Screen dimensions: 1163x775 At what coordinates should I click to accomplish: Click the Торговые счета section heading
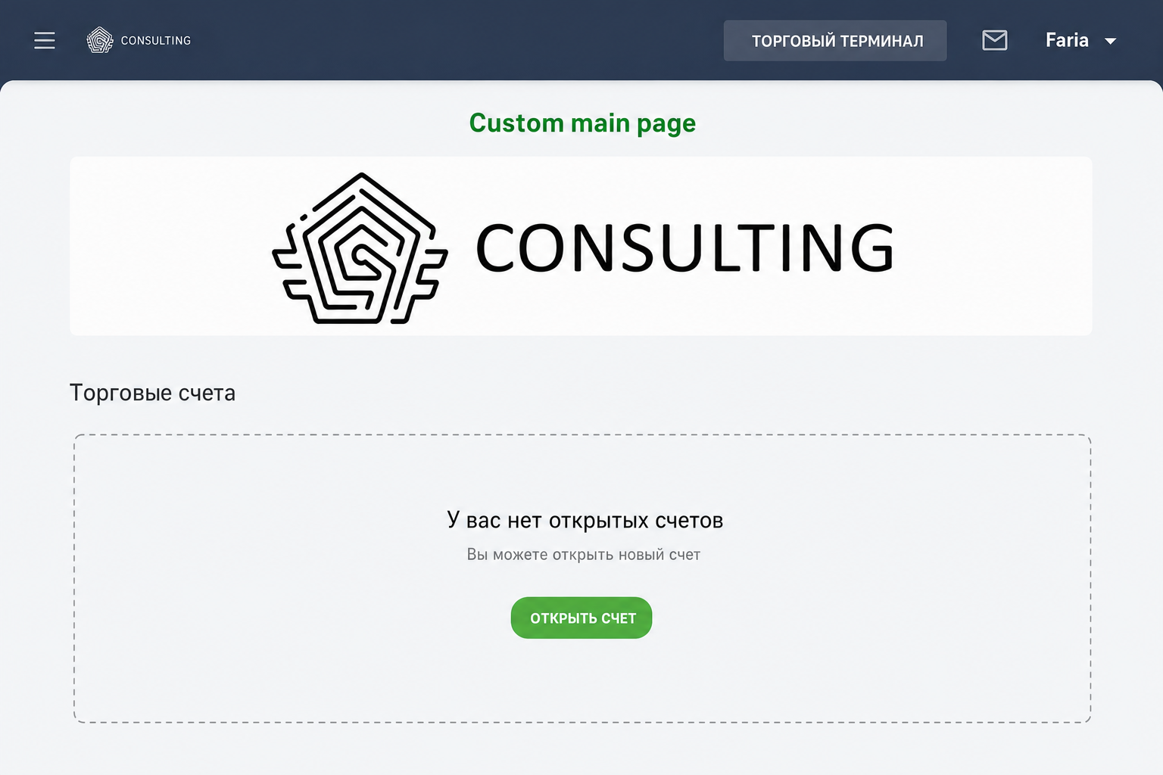(152, 393)
